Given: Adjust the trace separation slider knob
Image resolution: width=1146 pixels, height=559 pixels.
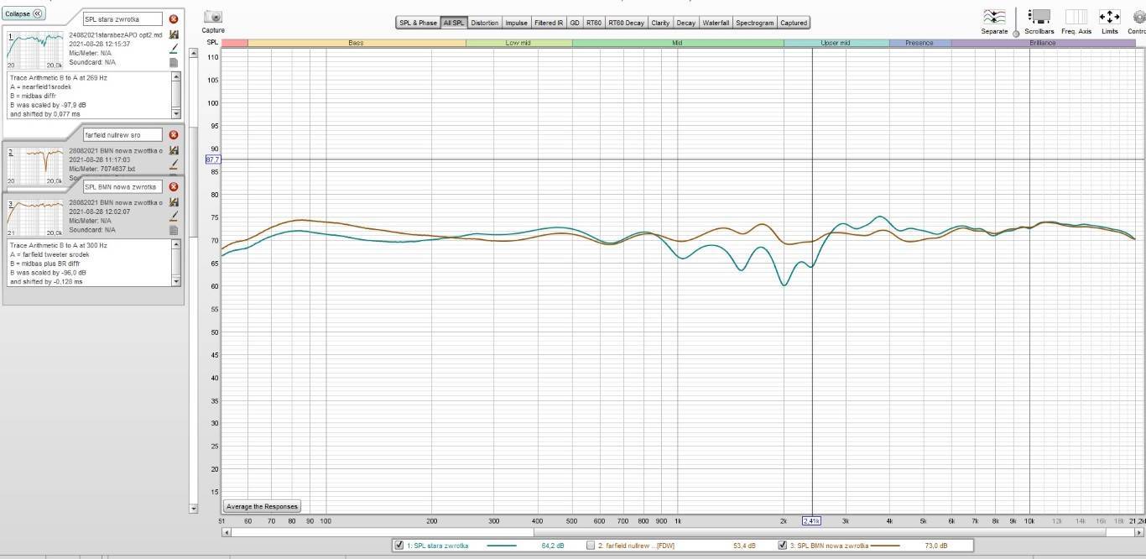Looking at the screenshot, I should coord(1016,34).
